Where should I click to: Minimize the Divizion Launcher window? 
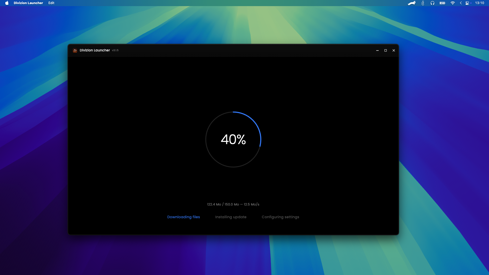coord(377,50)
